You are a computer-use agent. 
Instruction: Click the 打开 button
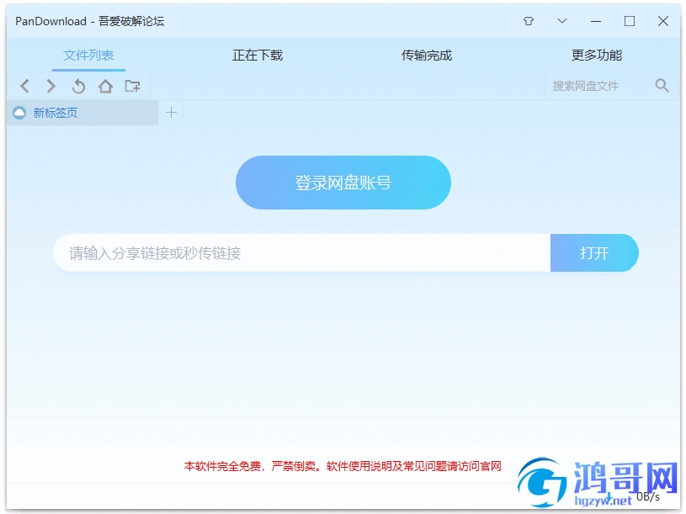point(594,252)
